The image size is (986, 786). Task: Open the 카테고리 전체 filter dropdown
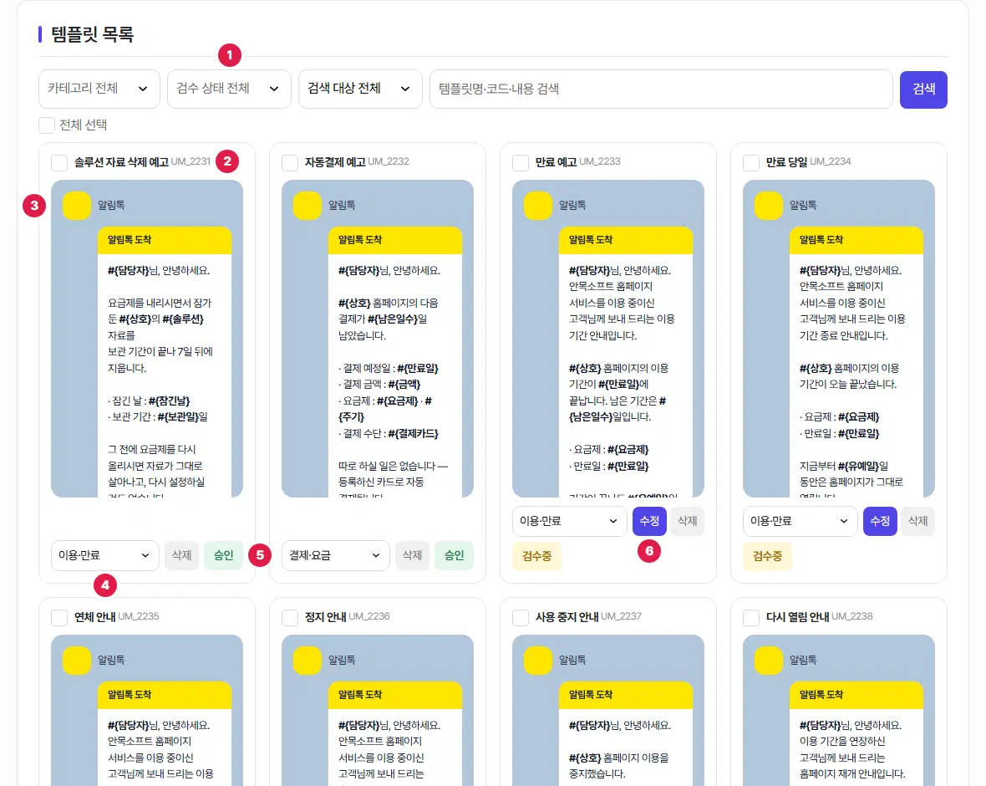pyautogui.click(x=99, y=89)
